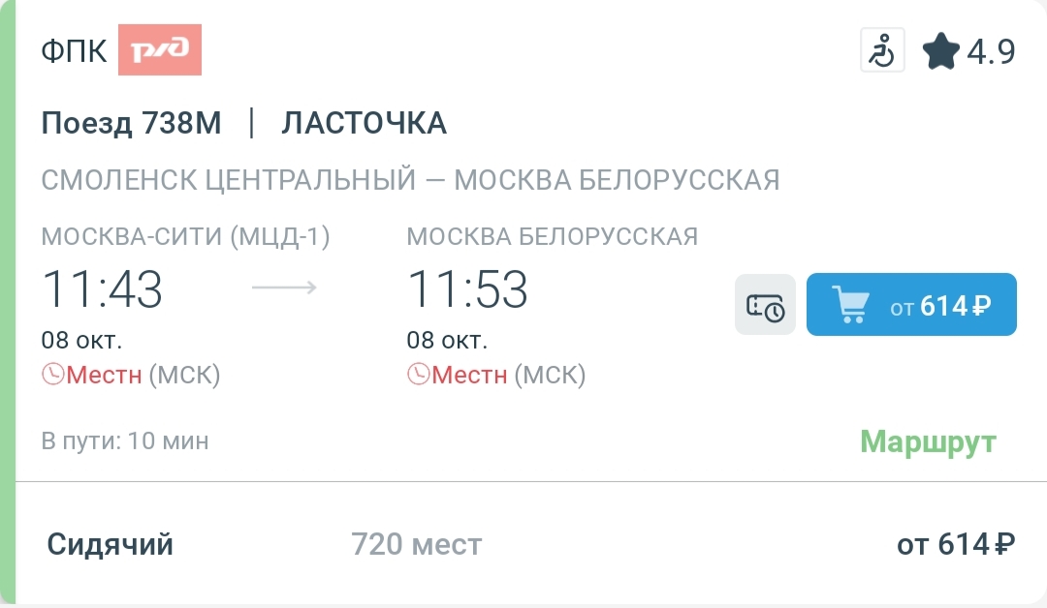The height and width of the screenshot is (608, 1047).
Task: Click departure time 11:43
Action: [x=102, y=289]
